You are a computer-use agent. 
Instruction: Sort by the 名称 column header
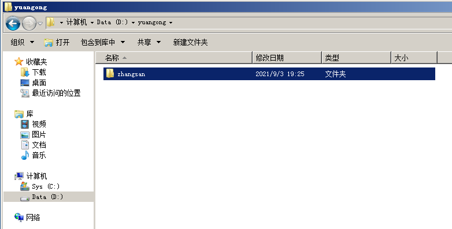click(174, 58)
